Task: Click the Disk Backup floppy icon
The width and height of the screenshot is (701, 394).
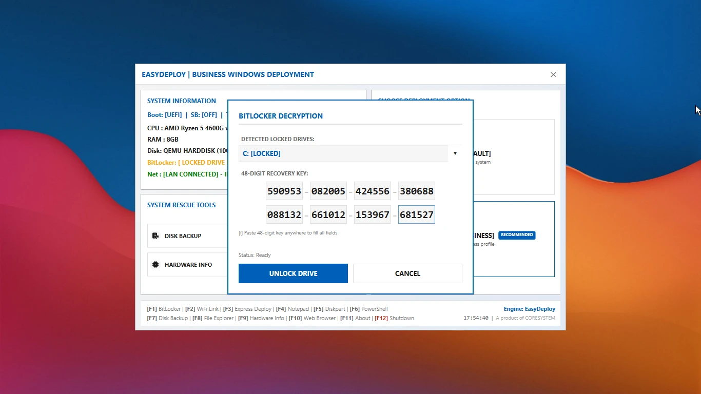Action: coord(155,236)
